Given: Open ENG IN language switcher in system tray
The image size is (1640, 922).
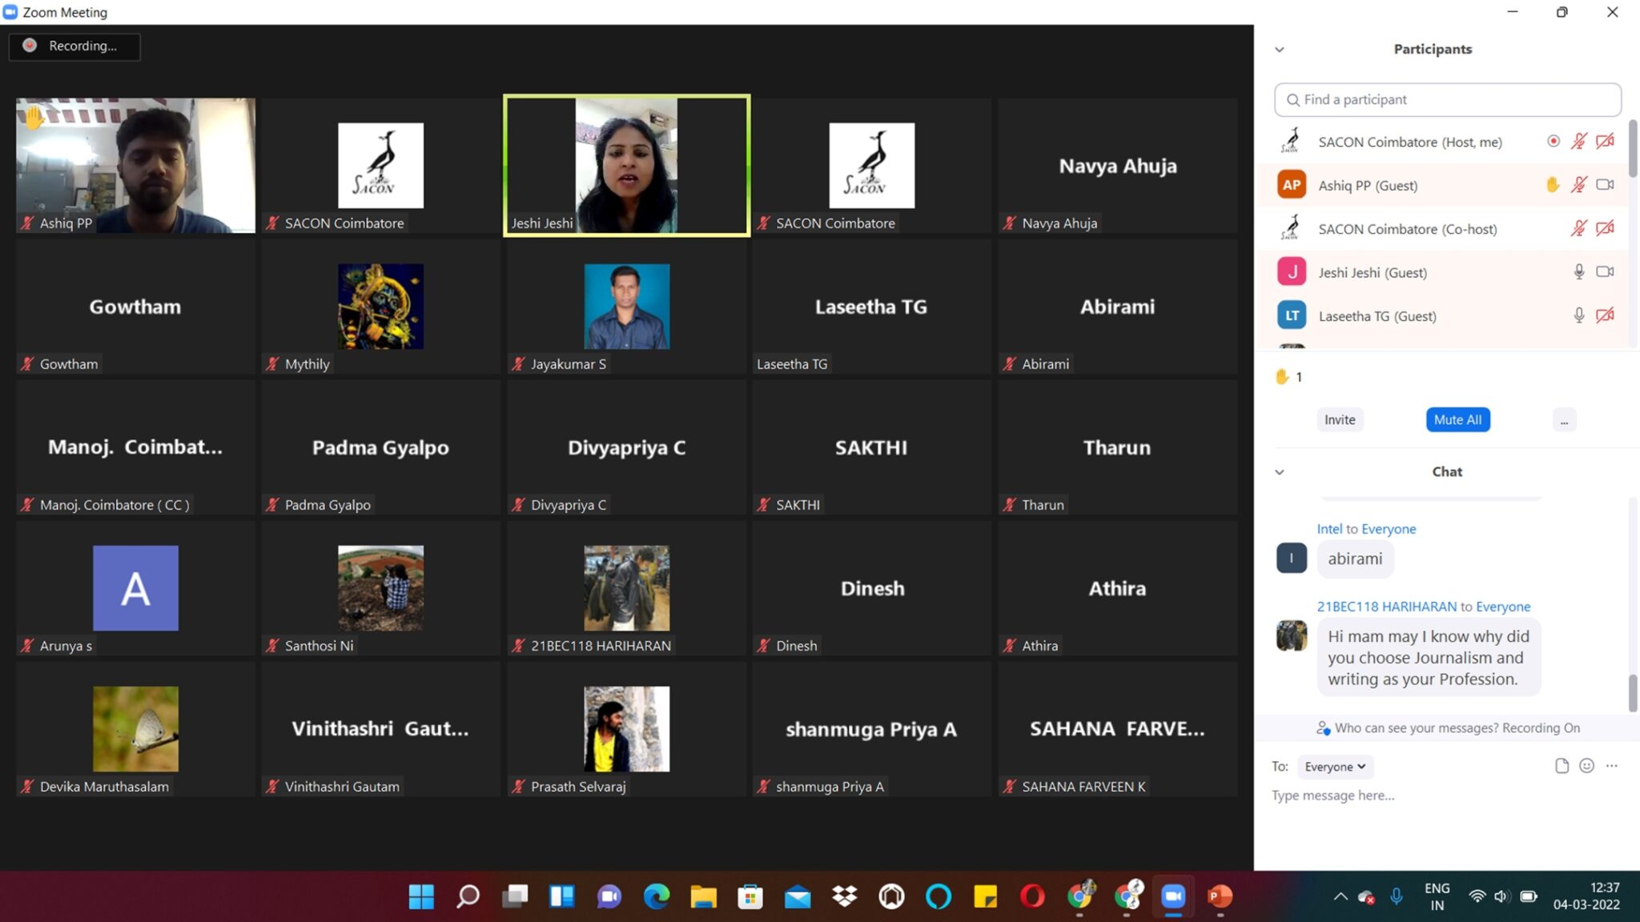Looking at the screenshot, I should pos(1437,896).
